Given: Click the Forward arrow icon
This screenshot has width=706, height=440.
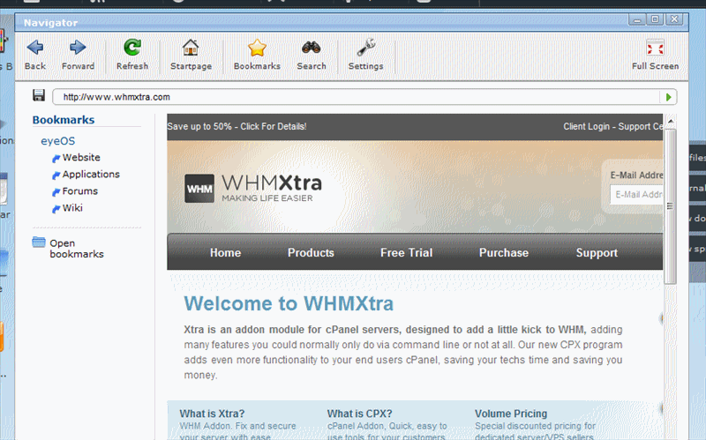Looking at the screenshot, I should (x=78, y=48).
